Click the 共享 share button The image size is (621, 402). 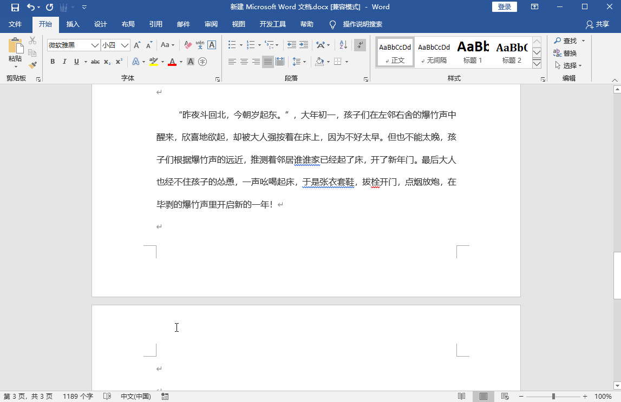[x=598, y=24]
